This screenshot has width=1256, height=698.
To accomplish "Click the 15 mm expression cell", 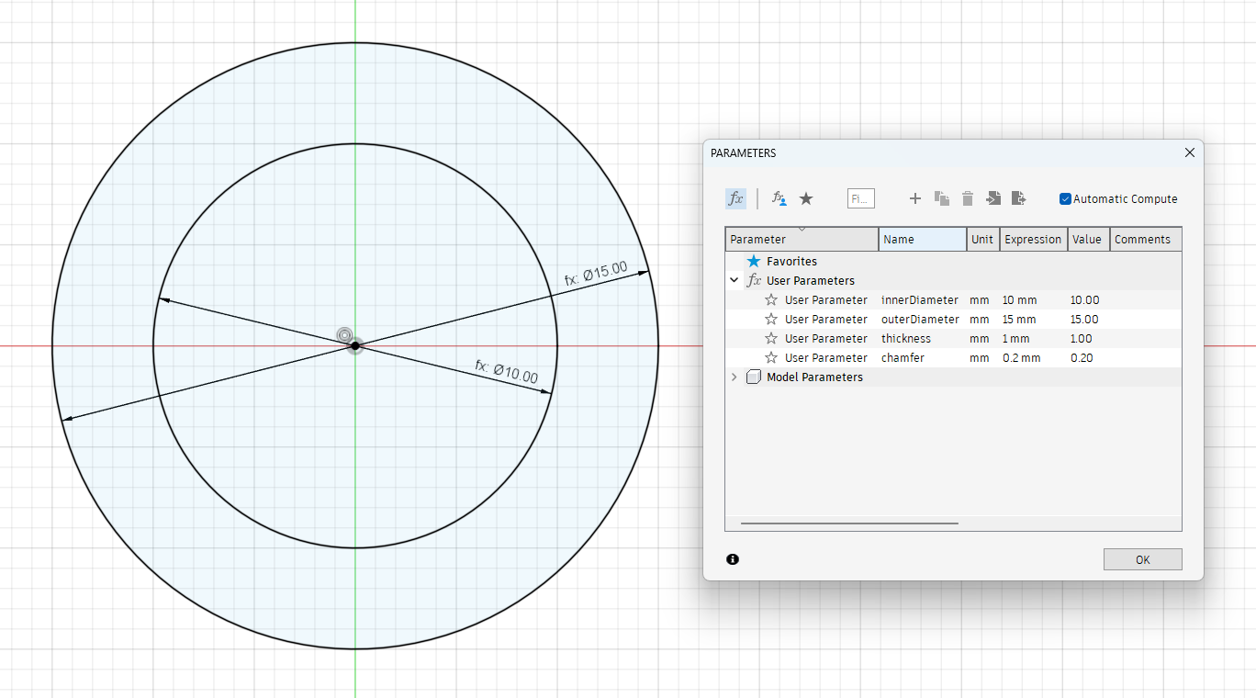I will click(1034, 320).
